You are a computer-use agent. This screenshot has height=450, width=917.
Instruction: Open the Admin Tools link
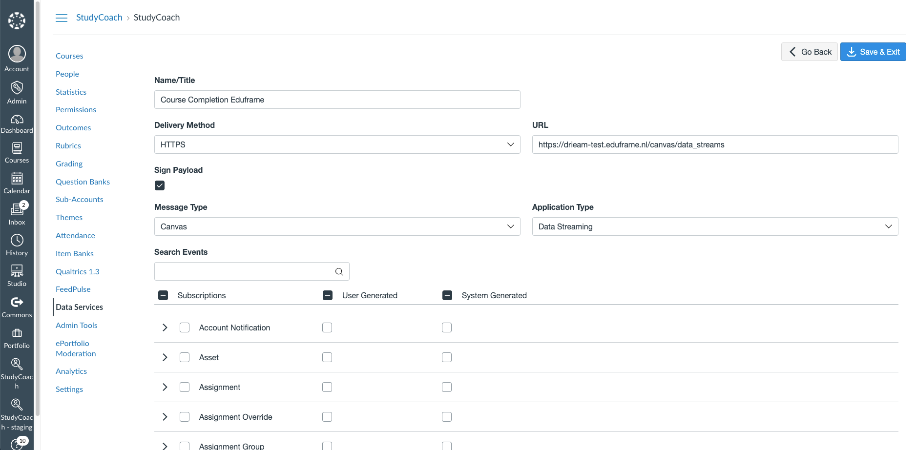(77, 326)
